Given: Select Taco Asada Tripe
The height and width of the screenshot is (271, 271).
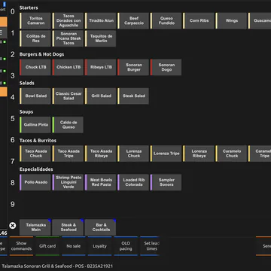Looking at the screenshot, I should [68, 154].
